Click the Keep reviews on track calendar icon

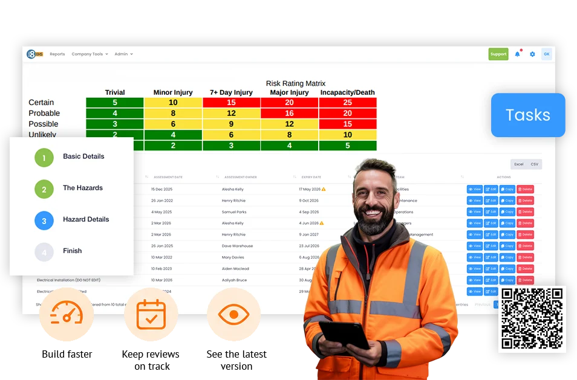coord(151,314)
